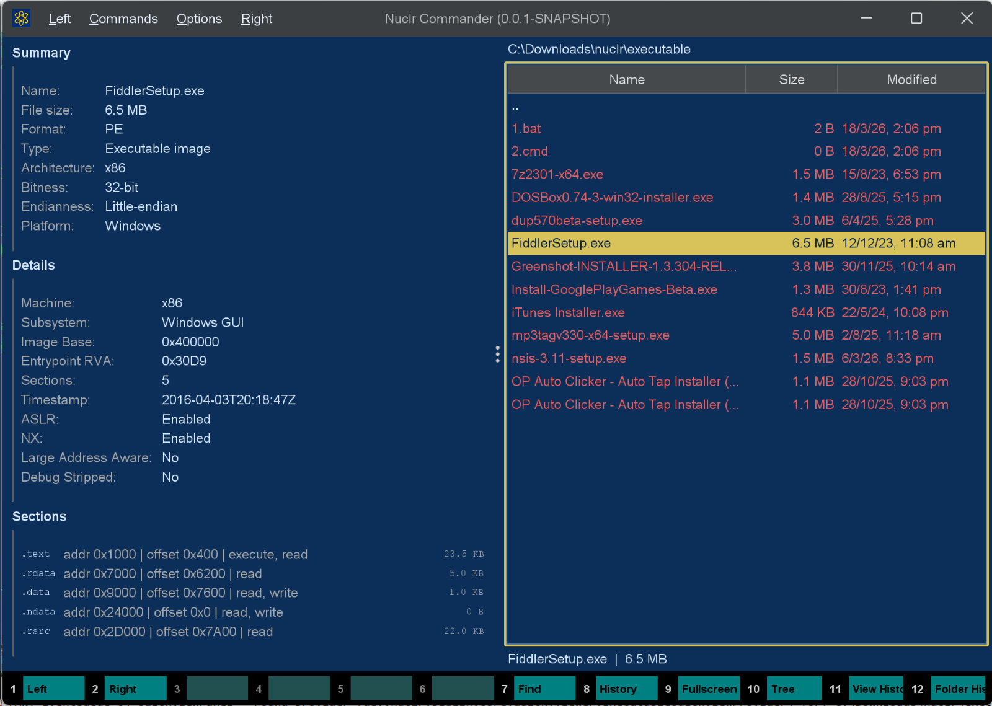This screenshot has height=706, width=992.
Task: Click the panel splitter three-dots handle
Action: pyautogui.click(x=497, y=354)
